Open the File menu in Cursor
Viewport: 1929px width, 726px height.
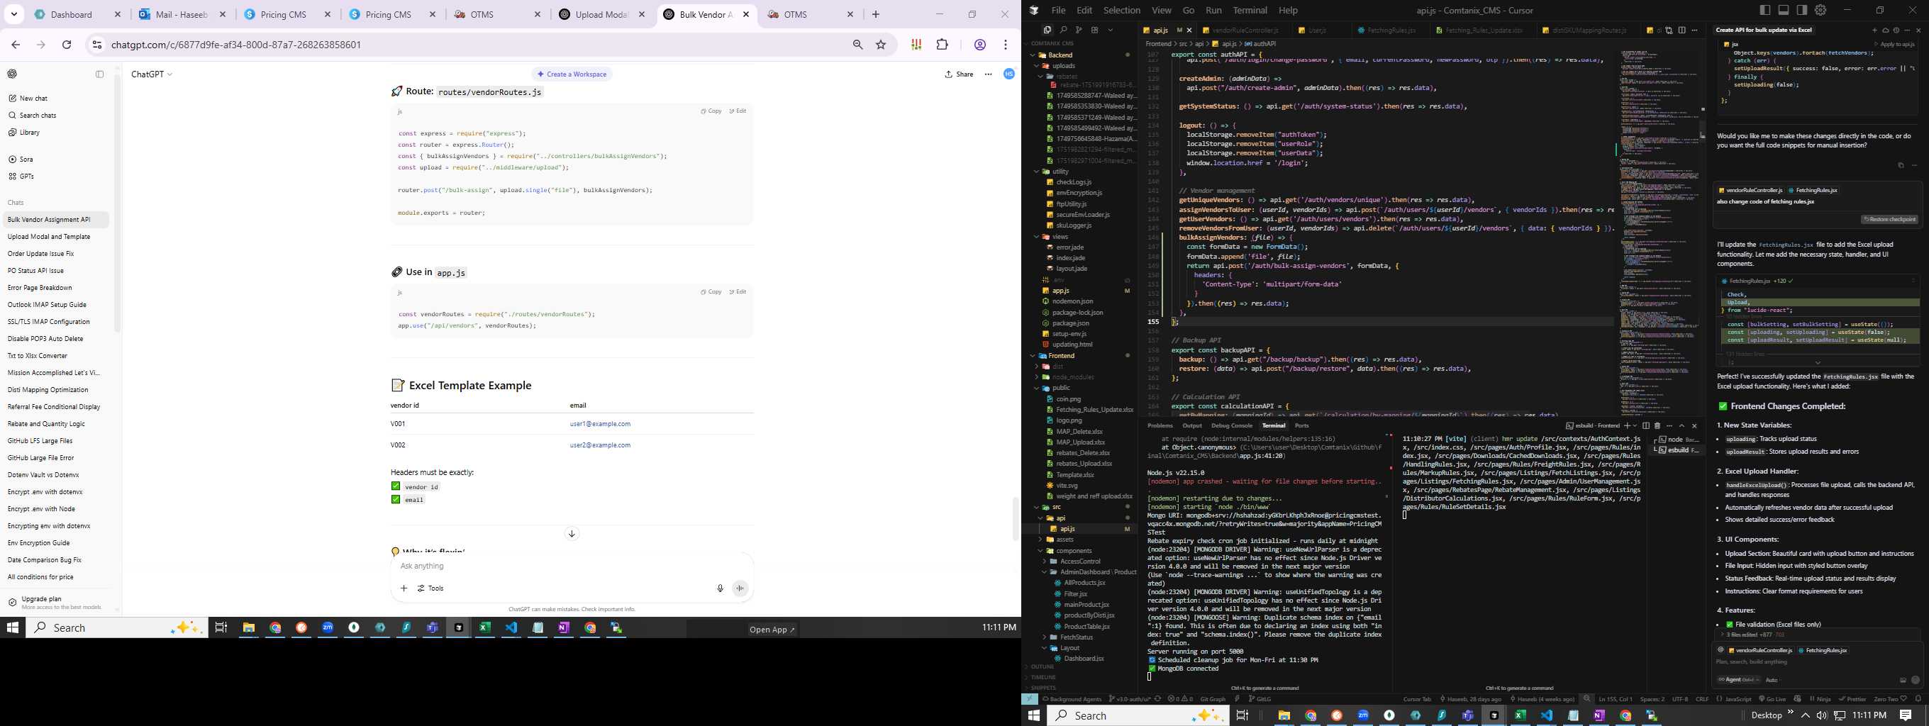tap(1058, 10)
